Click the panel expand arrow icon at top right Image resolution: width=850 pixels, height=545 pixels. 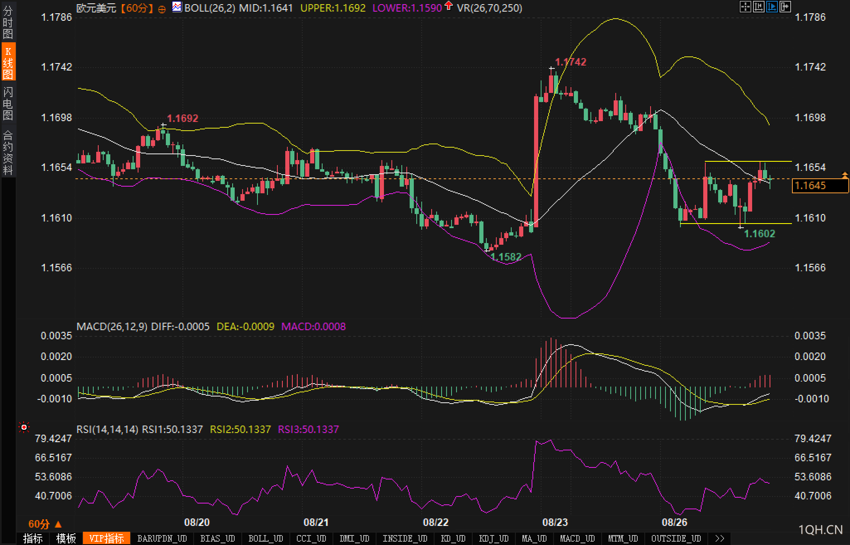click(785, 7)
